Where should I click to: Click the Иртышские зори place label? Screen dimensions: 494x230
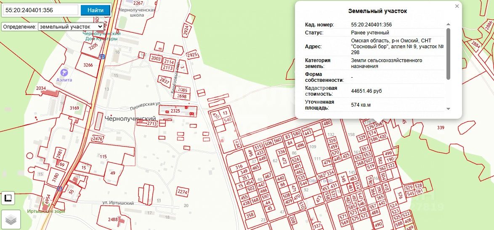point(46,211)
